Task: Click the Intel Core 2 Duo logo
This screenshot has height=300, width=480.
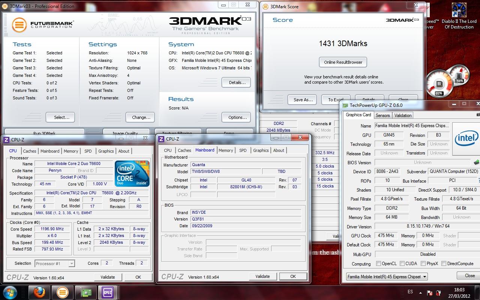Action: tap(132, 173)
